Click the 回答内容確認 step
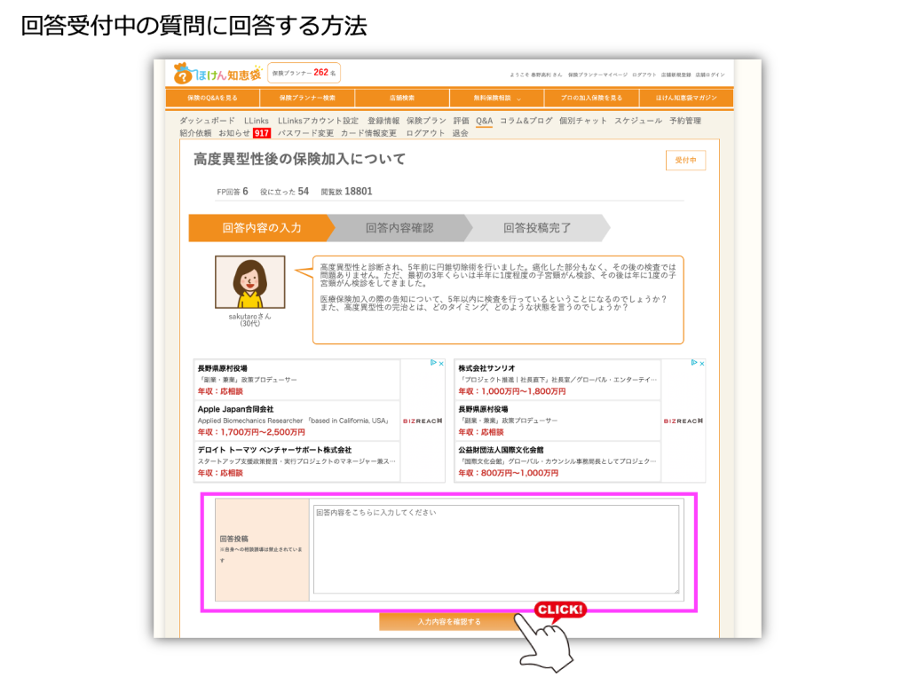This screenshot has height=677, width=909. (x=400, y=228)
